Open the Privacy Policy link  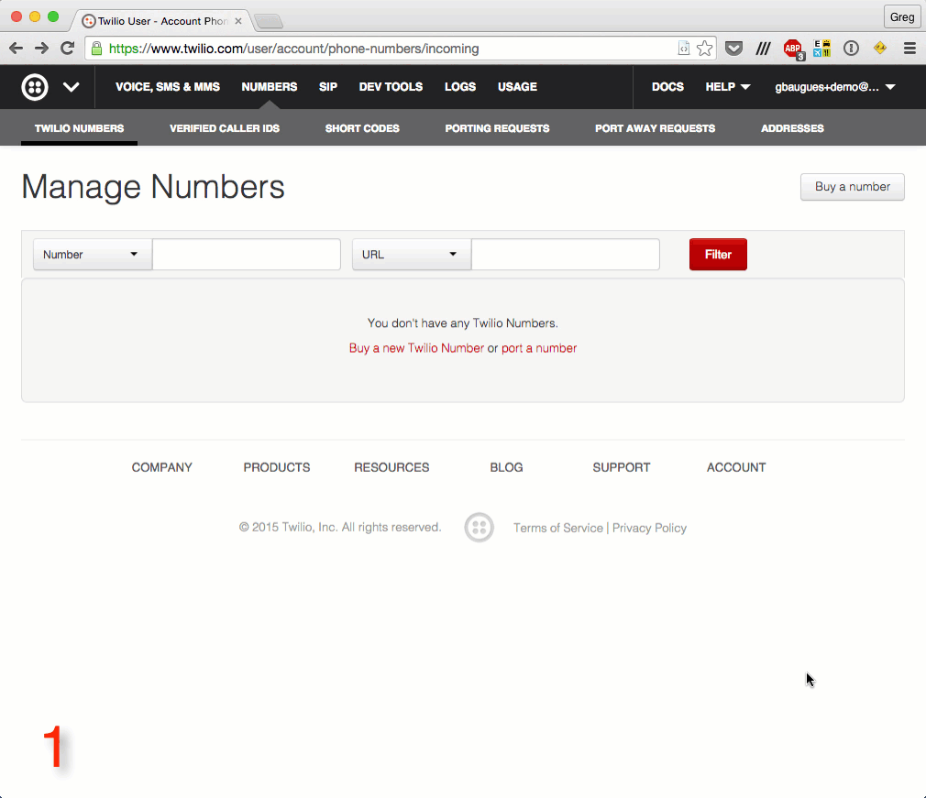[x=649, y=528]
